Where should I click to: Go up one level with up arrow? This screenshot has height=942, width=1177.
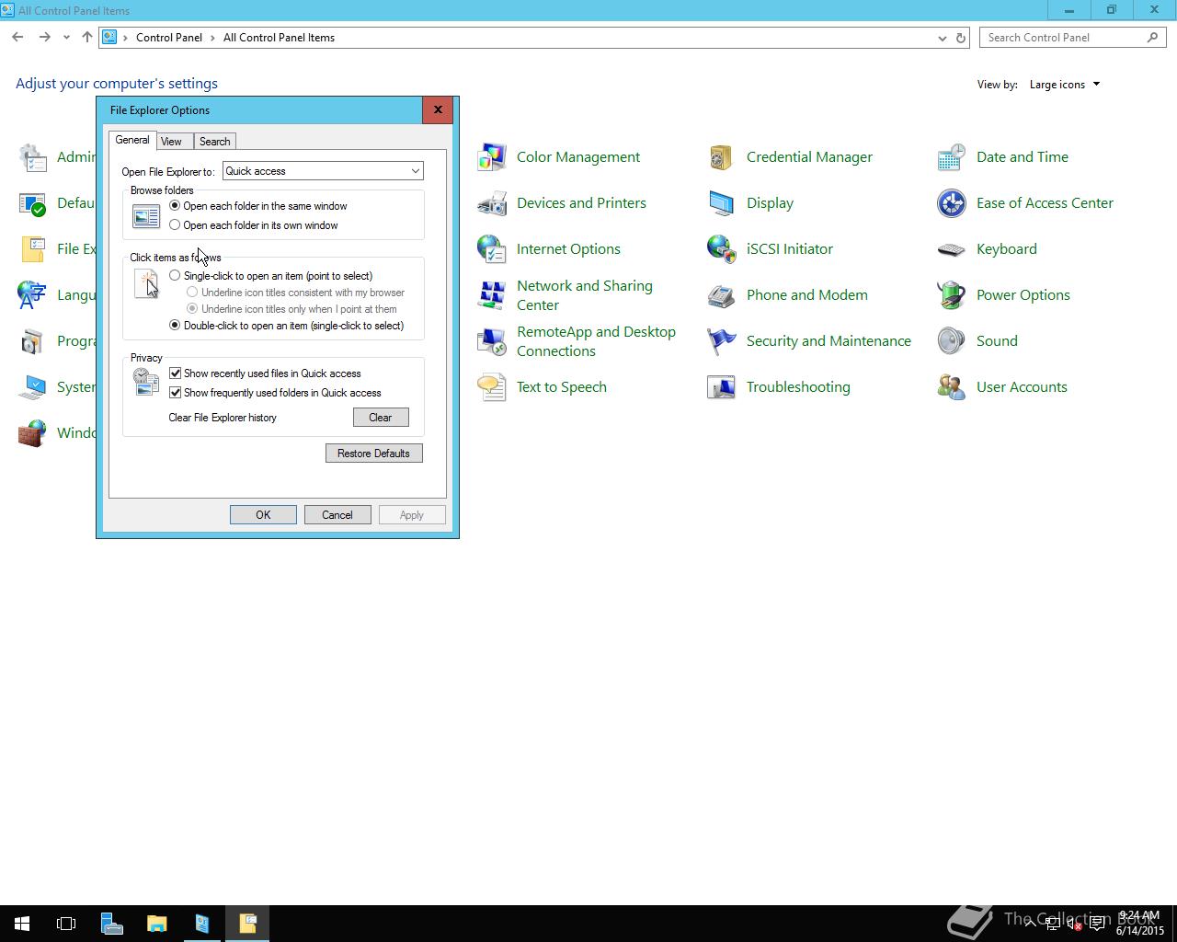tap(87, 38)
